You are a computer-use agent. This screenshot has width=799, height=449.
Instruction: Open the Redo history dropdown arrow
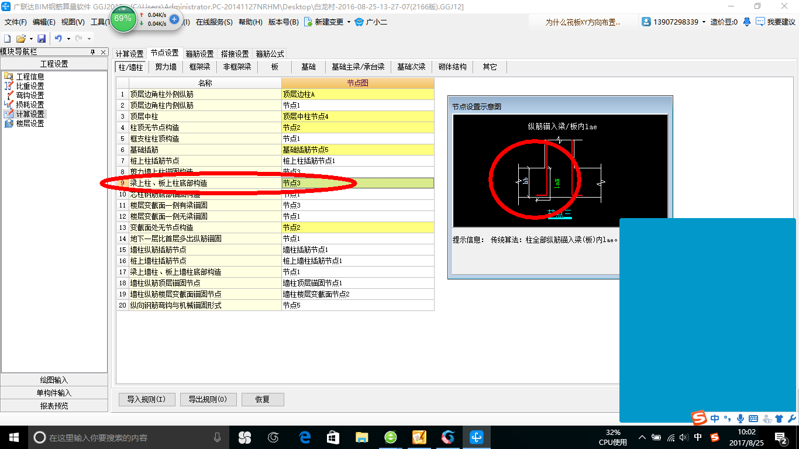(x=88, y=39)
